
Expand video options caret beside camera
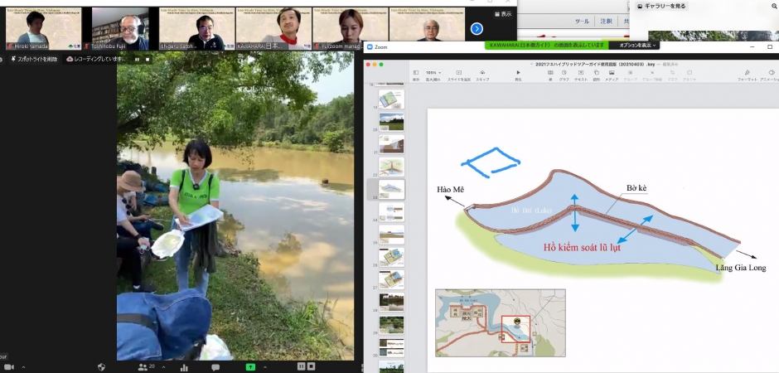23,367
